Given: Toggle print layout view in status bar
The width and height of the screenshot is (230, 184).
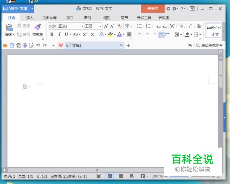Looking at the screenshot, I should tap(110, 176).
